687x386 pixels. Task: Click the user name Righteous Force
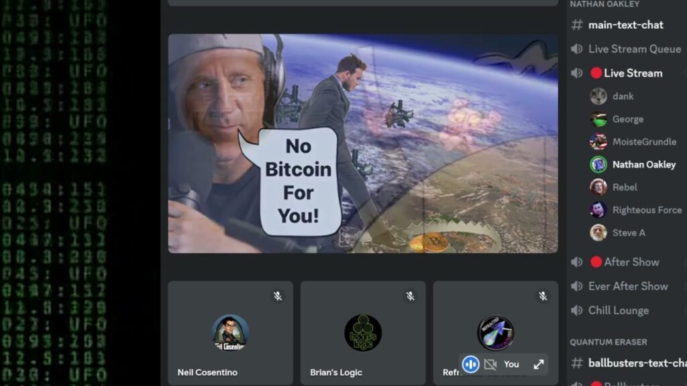(647, 210)
